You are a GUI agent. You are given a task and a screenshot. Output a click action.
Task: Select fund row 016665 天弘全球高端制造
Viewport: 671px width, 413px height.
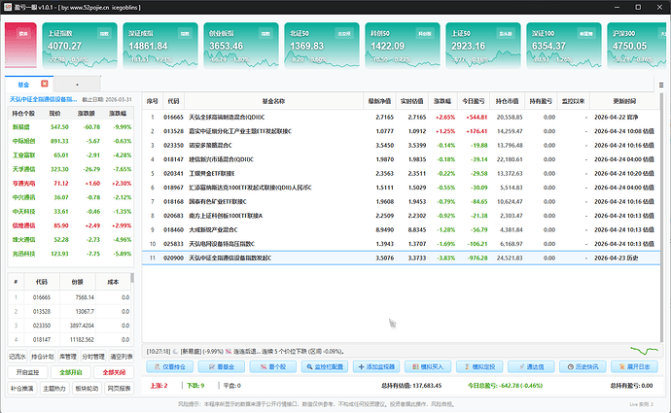(x=401, y=118)
